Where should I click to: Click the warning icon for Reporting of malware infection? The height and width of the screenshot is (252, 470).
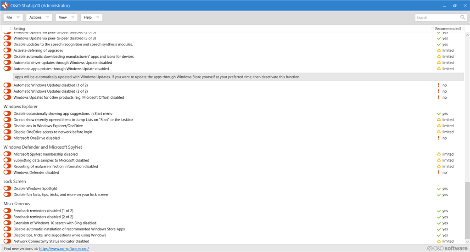(439, 166)
